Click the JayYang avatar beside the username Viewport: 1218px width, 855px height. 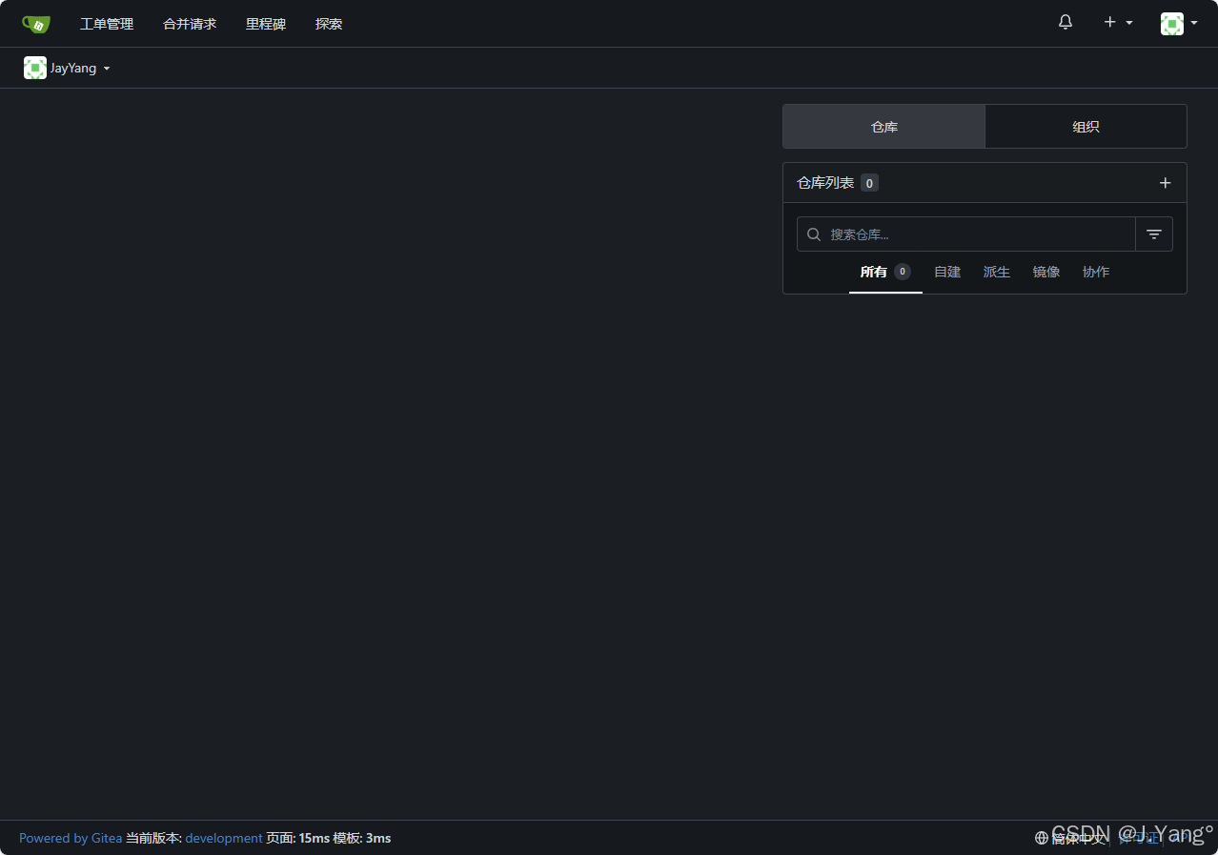(35, 68)
